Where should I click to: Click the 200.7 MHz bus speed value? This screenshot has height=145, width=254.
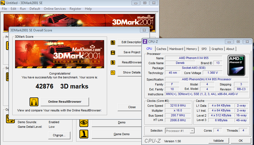point(178,115)
